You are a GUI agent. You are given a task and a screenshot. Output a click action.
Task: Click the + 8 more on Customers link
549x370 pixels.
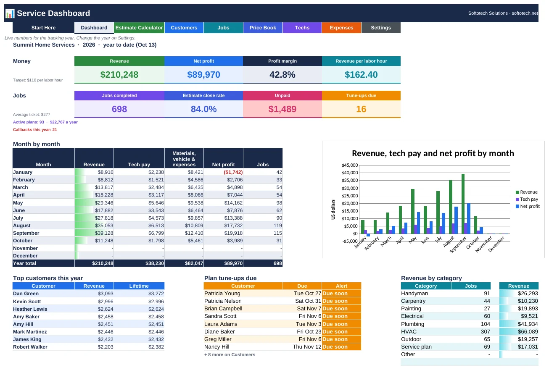(x=230, y=354)
